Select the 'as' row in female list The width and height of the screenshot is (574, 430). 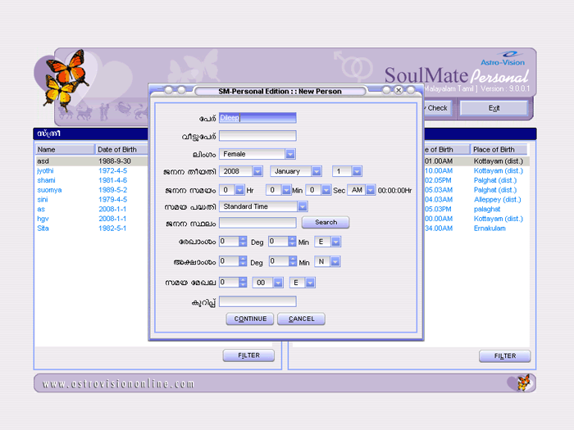(x=41, y=209)
